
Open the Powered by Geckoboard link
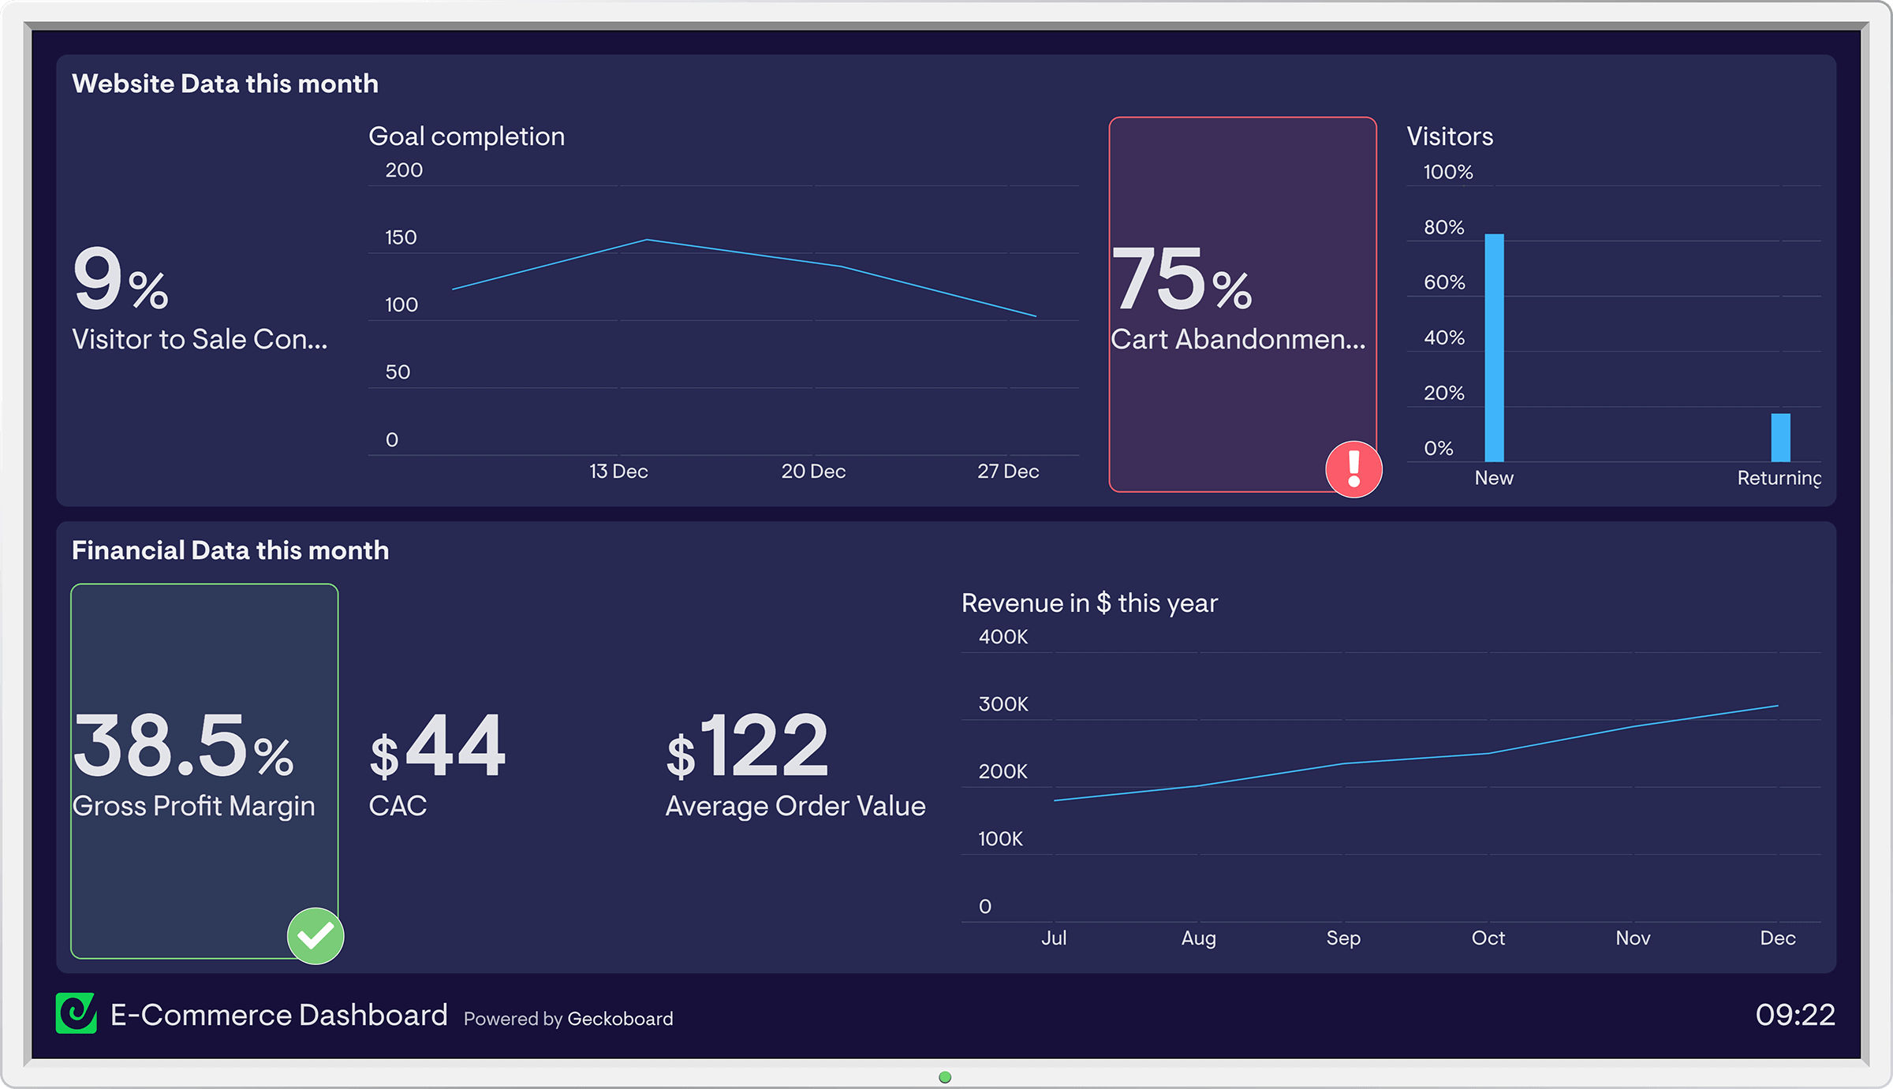[568, 1019]
